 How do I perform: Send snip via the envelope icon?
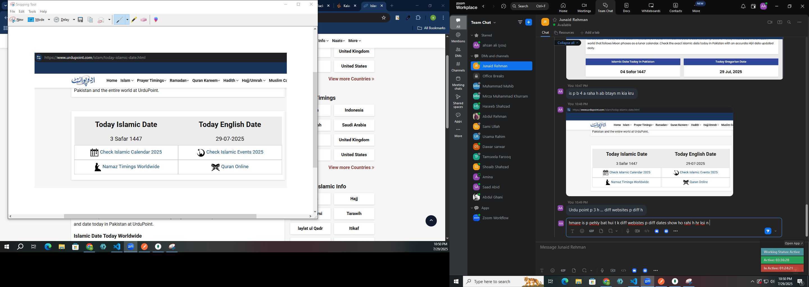point(101,20)
